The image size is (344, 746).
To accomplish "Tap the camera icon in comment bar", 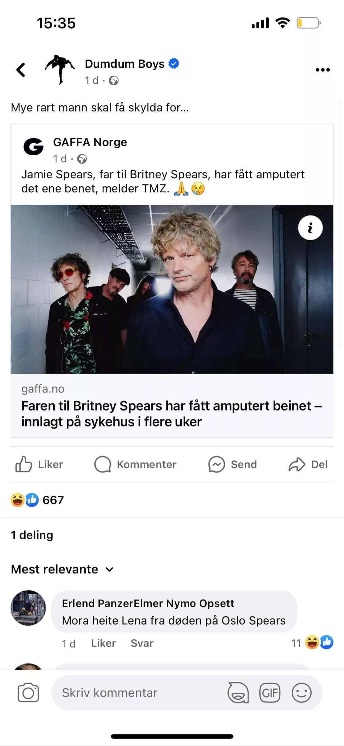I will [x=28, y=693].
